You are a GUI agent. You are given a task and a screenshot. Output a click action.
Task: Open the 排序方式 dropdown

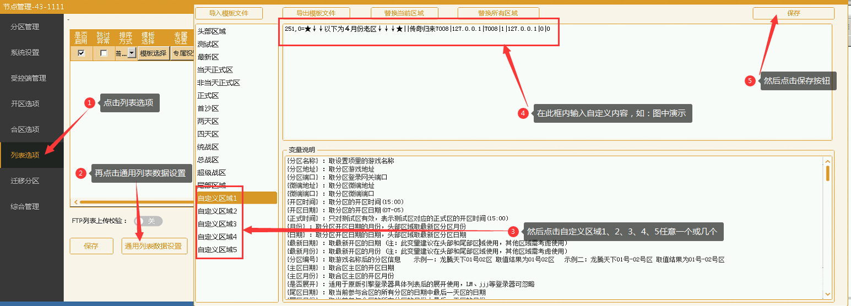(x=132, y=53)
